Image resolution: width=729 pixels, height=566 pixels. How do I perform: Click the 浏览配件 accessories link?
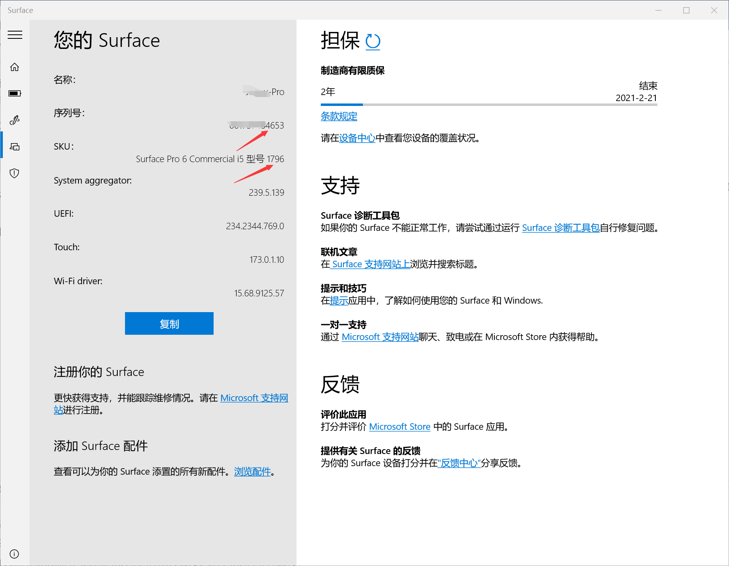click(x=252, y=472)
